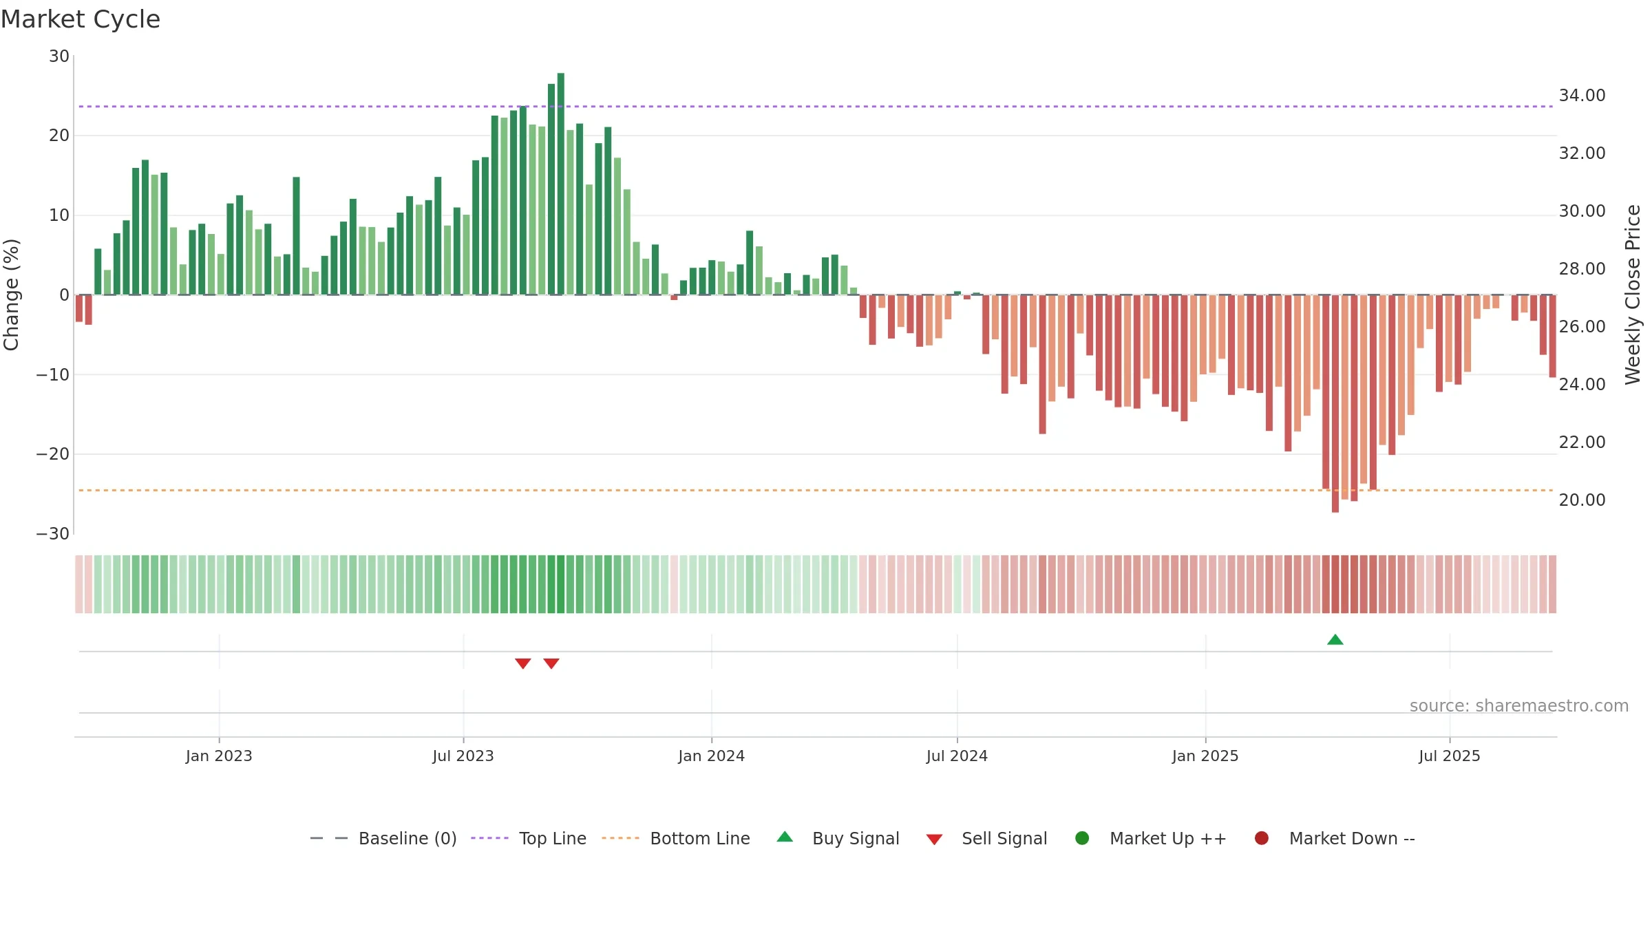This screenshot has height=929, width=1652.
Task: Click the green Buy Signal legend triangle icon
Action: [785, 837]
